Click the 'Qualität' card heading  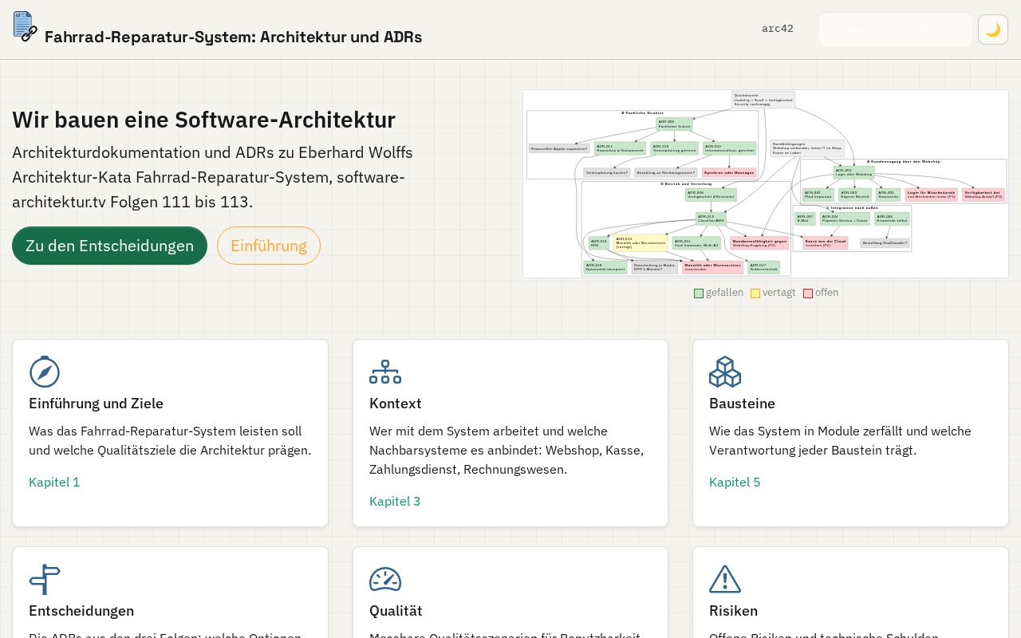tap(396, 611)
